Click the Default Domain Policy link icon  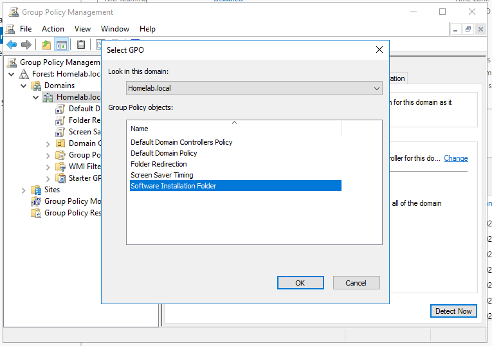[60, 109]
